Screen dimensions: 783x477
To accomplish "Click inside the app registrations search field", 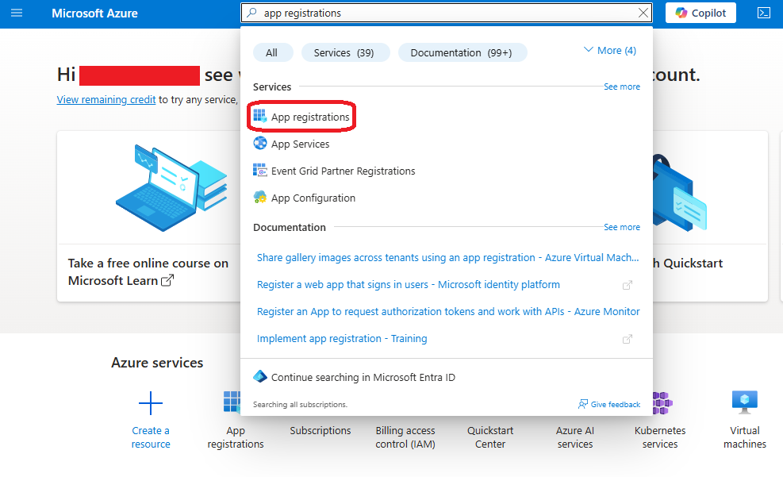I will (x=444, y=13).
